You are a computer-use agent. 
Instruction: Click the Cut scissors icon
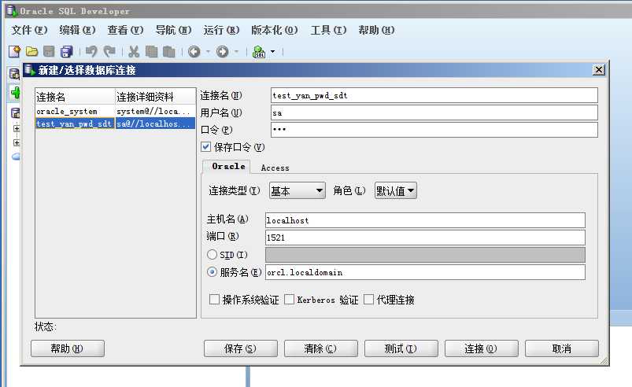(x=134, y=52)
